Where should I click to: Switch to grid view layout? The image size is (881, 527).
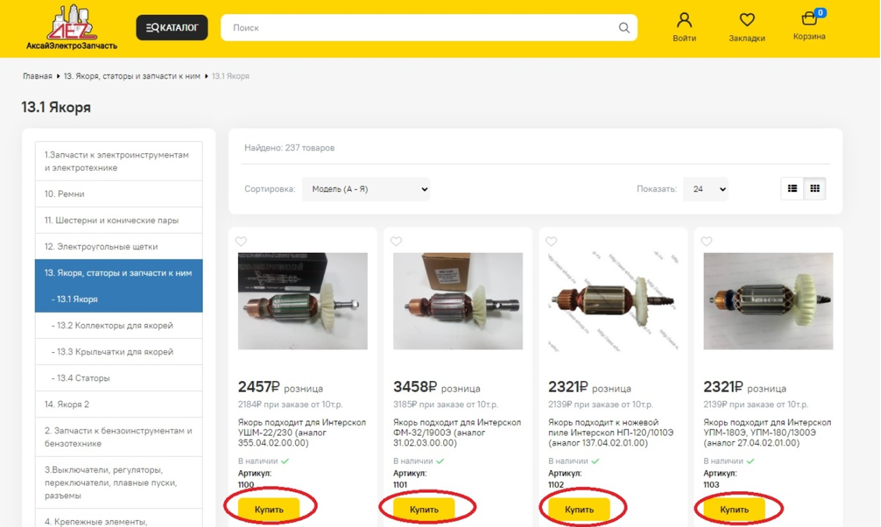[x=815, y=189]
